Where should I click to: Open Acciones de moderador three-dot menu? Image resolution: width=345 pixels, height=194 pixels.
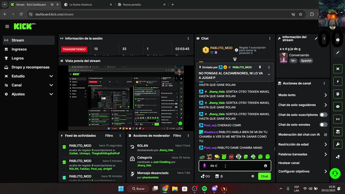pyautogui.click(x=188, y=136)
